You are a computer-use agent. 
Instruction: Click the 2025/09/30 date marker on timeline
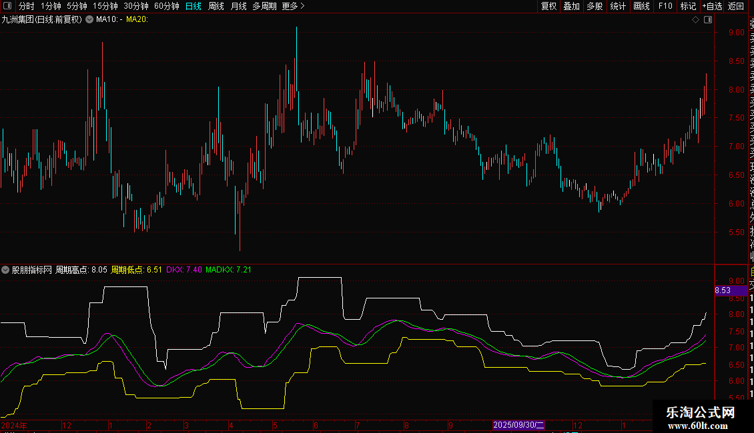pyautogui.click(x=518, y=425)
